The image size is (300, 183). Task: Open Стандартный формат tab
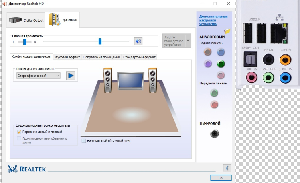(x=139, y=57)
